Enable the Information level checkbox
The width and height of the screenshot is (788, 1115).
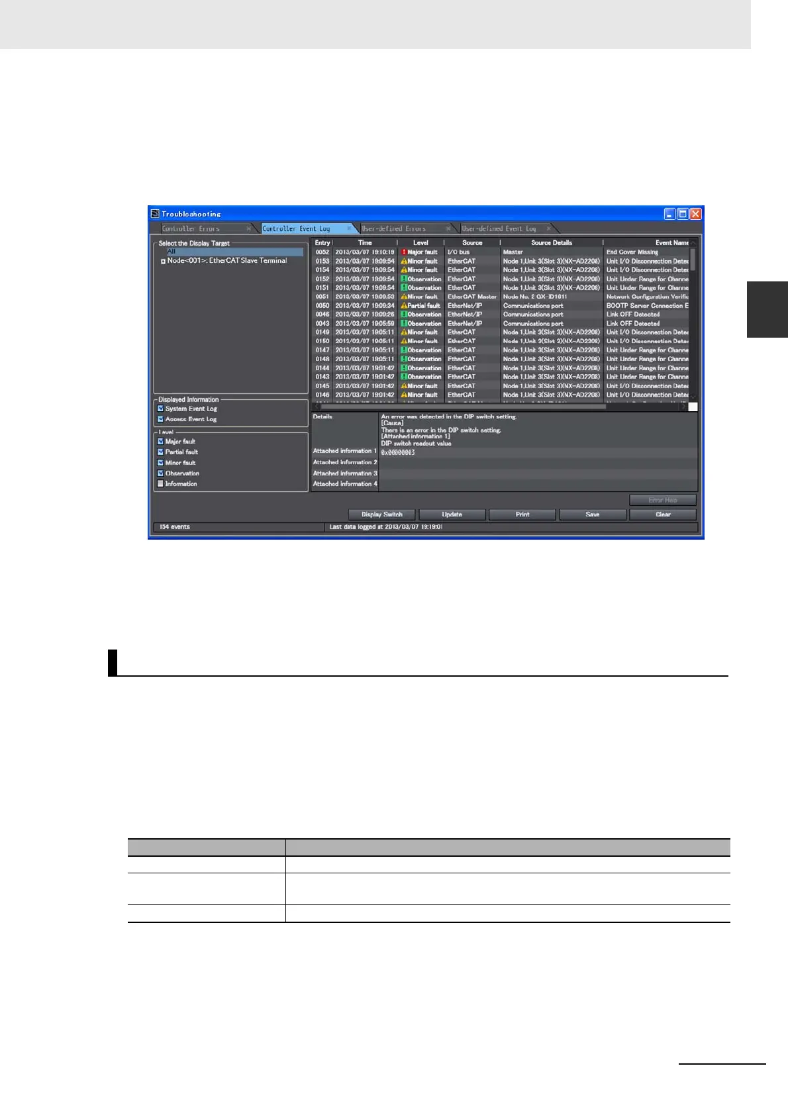tap(160, 484)
